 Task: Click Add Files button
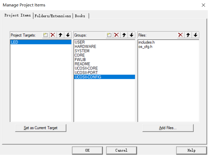[x=168, y=128]
